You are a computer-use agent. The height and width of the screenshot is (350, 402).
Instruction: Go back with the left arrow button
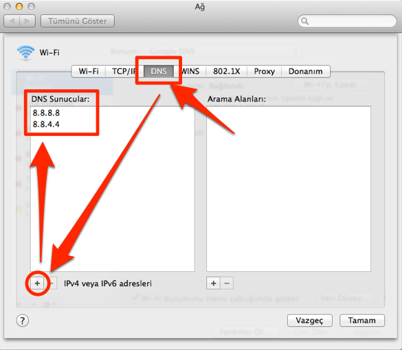[x=12, y=21]
